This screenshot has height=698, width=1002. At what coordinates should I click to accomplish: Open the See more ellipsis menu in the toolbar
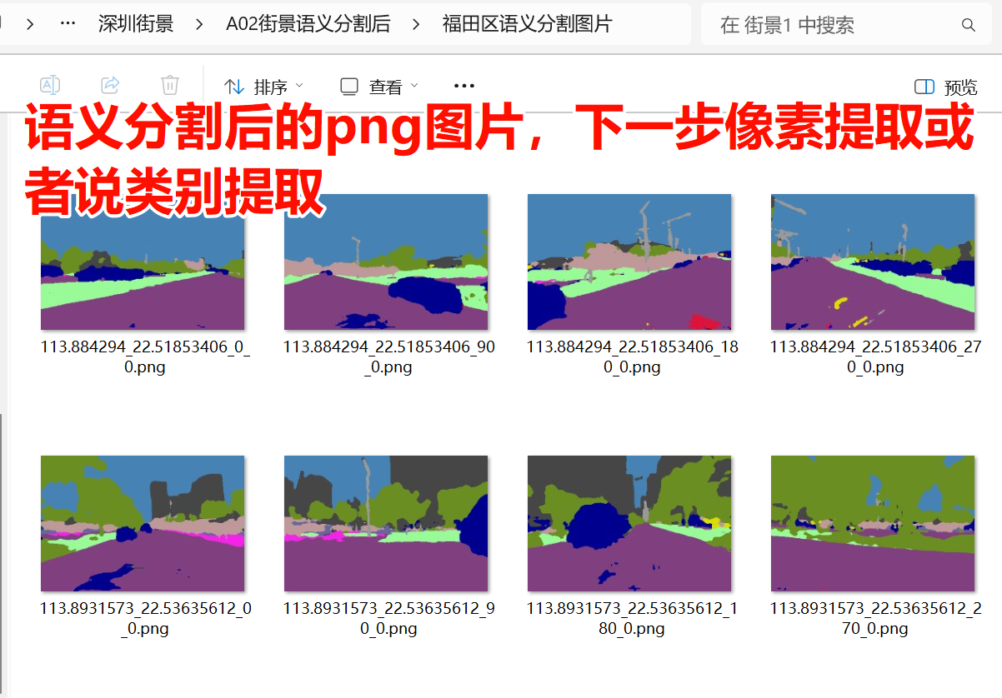[x=464, y=85]
